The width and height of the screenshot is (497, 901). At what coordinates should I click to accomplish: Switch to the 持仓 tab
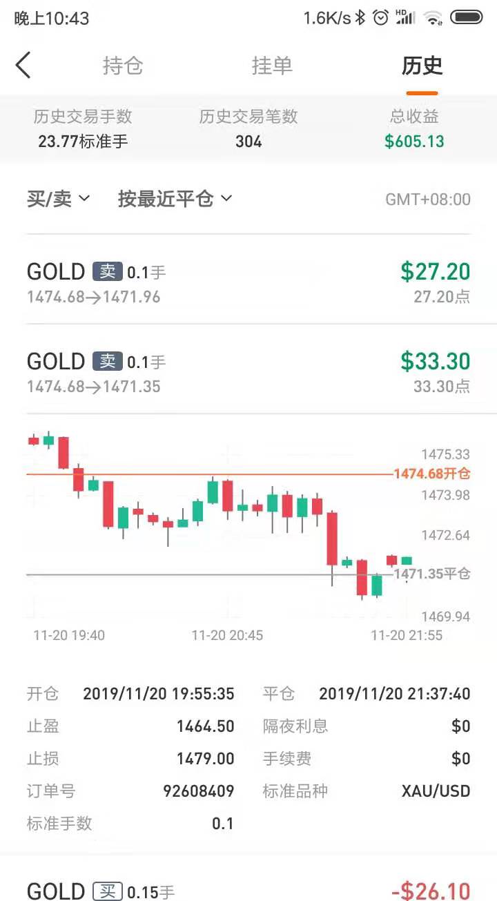click(x=123, y=66)
